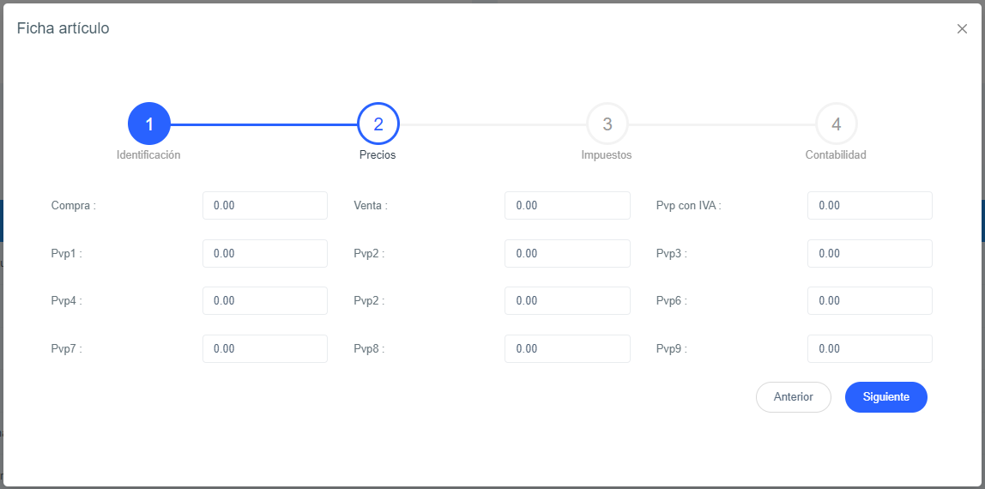Select the Pvp con IVA field

tap(869, 206)
